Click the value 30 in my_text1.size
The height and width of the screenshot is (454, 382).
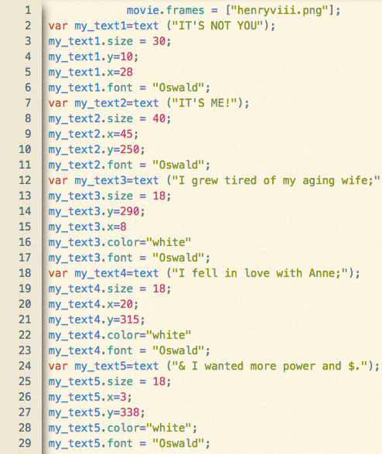(x=159, y=42)
